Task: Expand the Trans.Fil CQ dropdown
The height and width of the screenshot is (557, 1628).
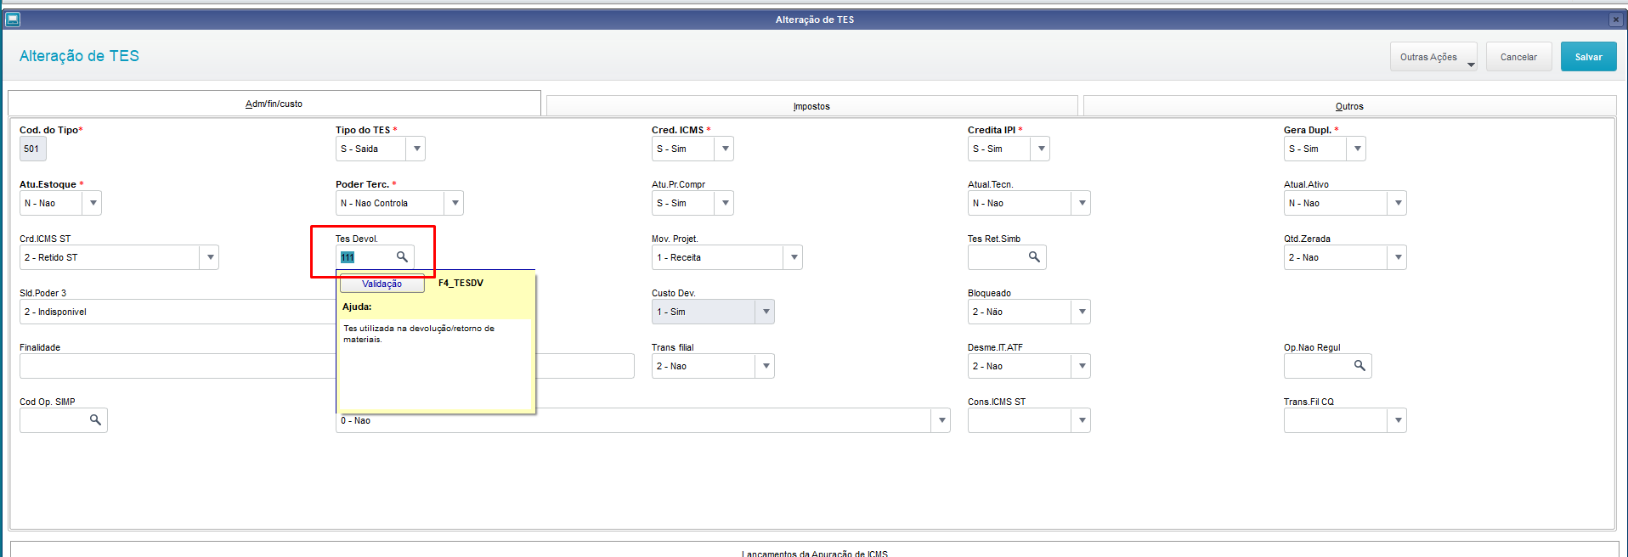Action: coord(1398,420)
